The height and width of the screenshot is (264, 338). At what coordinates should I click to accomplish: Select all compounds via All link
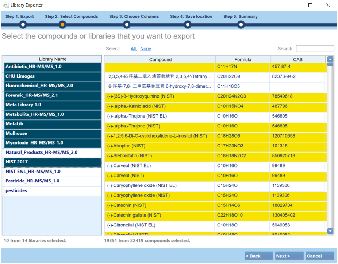tap(134, 49)
